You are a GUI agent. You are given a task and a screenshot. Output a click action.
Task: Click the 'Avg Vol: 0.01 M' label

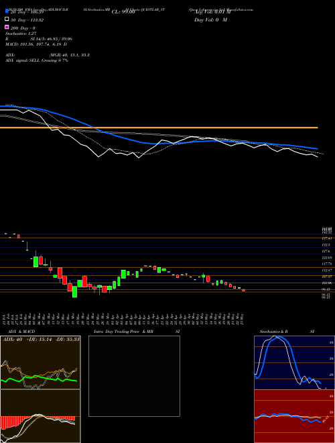coord(212,12)
